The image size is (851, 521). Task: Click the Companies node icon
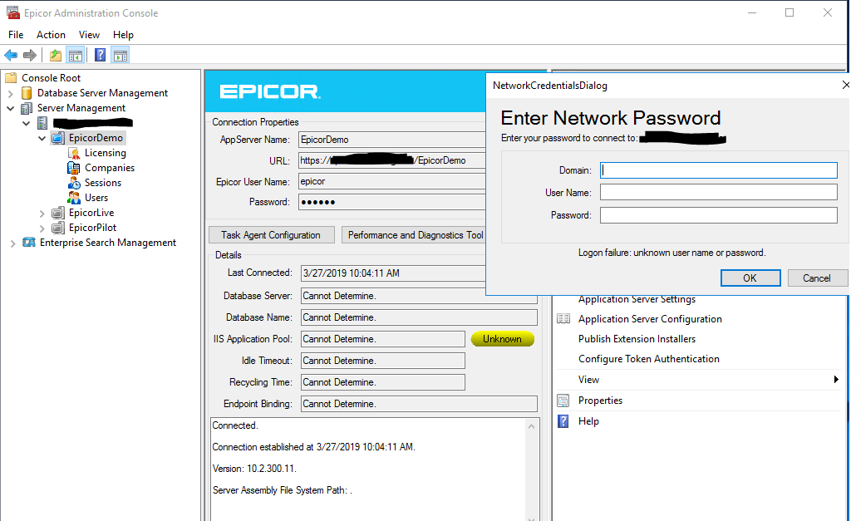(x=74, y=168)
